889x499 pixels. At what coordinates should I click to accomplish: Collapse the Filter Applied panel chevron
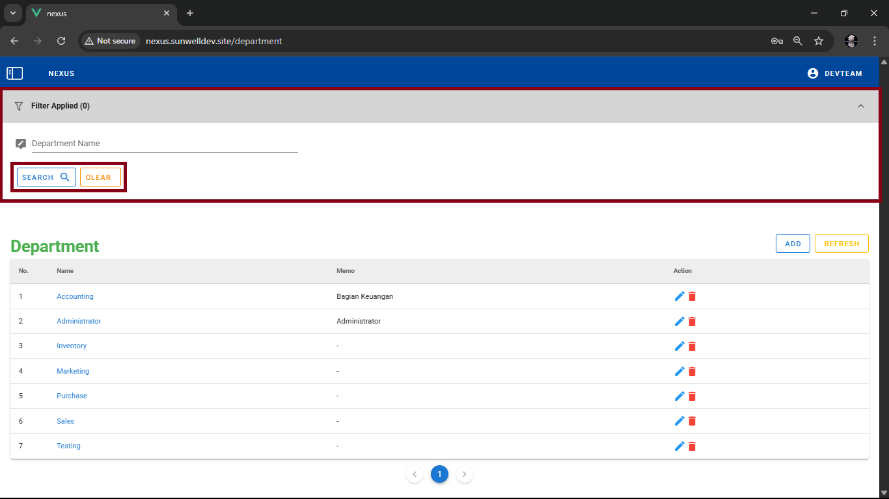coord(860,106)
